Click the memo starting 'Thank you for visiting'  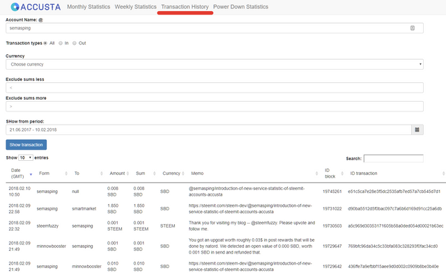coord(252,226)
